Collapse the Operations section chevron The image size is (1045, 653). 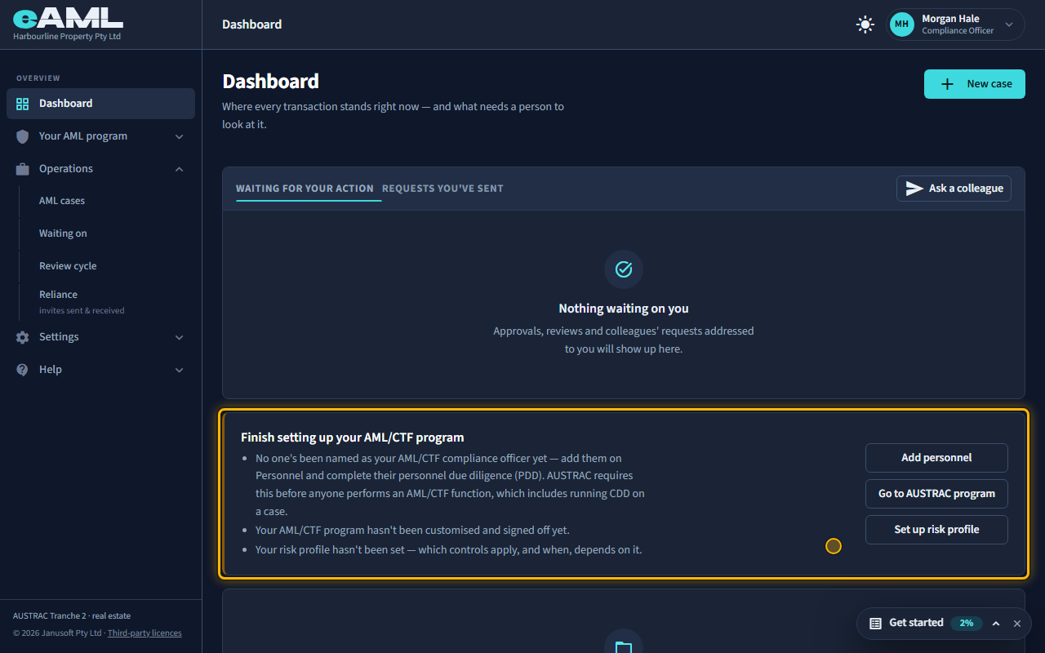[x=180, y=169]
